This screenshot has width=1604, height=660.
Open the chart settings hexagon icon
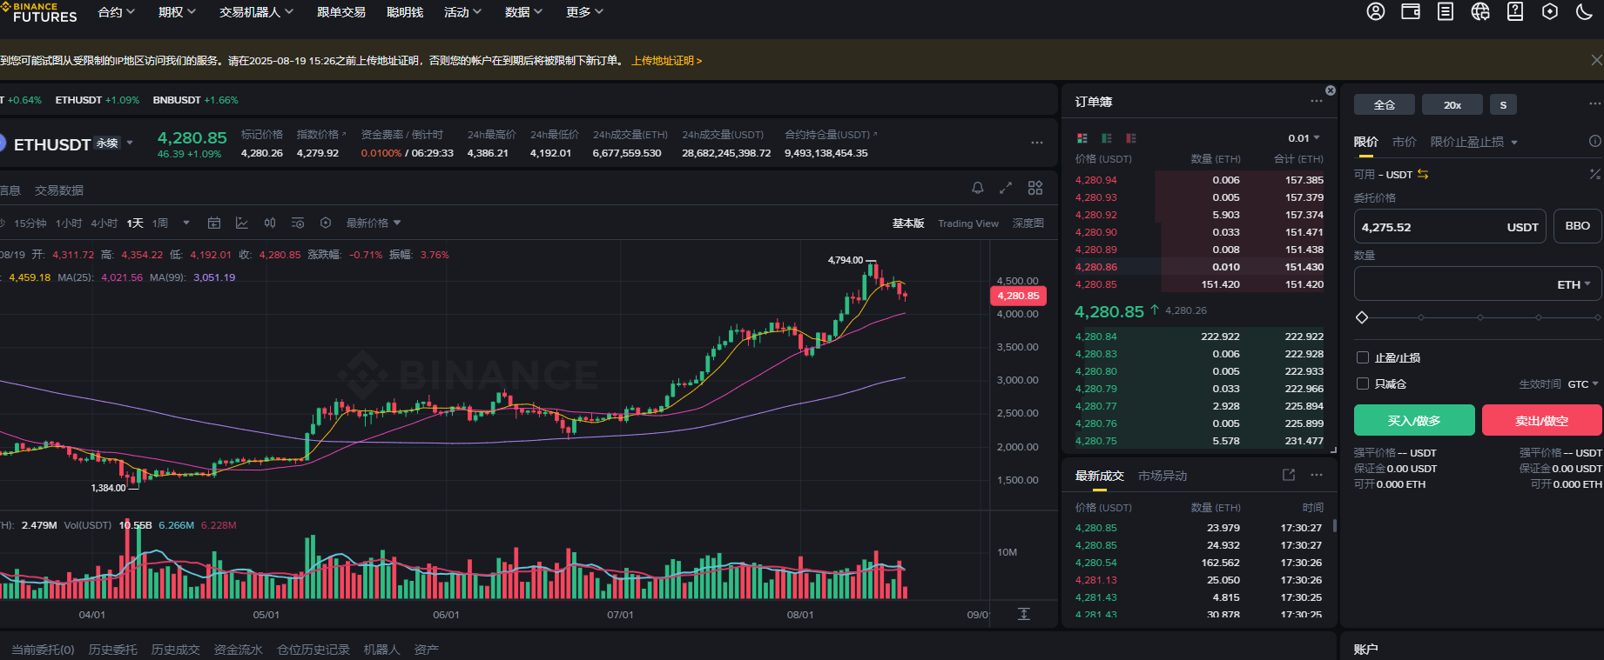(x=326, y=223)
